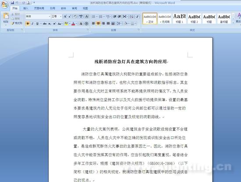
Task: Click the Format Painter brush icon
Action: coord(13,23)
